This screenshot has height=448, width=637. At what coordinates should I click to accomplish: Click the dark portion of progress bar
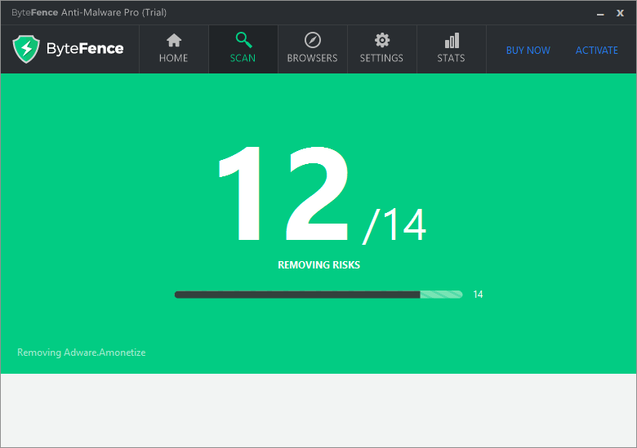(x=297, y=295)
